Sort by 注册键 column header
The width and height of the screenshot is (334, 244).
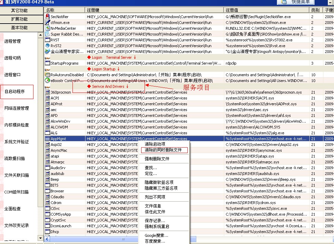155,10
